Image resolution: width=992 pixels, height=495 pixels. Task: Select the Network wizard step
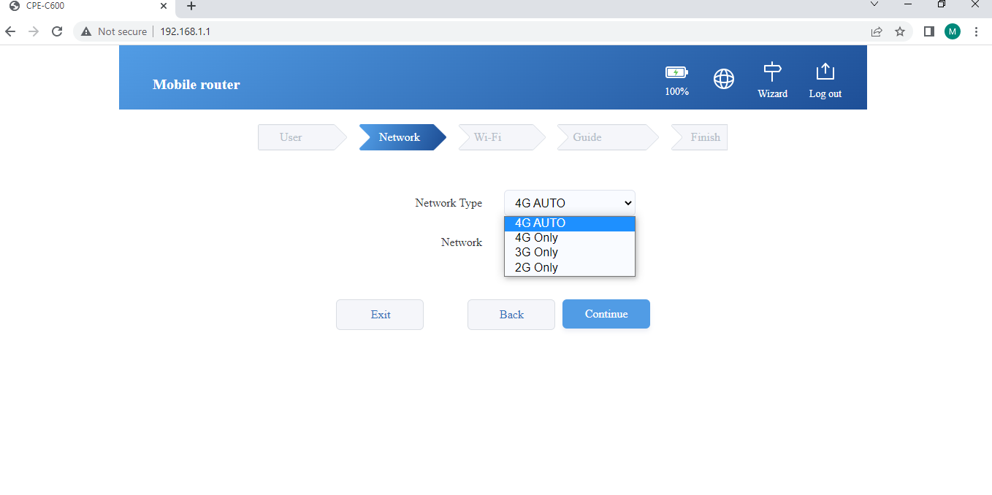coord(402,137)
